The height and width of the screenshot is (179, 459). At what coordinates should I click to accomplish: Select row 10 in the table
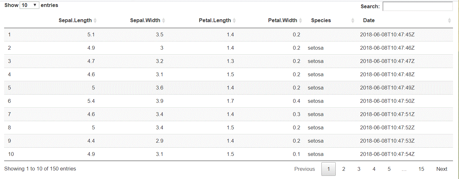(x=229, y=154)
